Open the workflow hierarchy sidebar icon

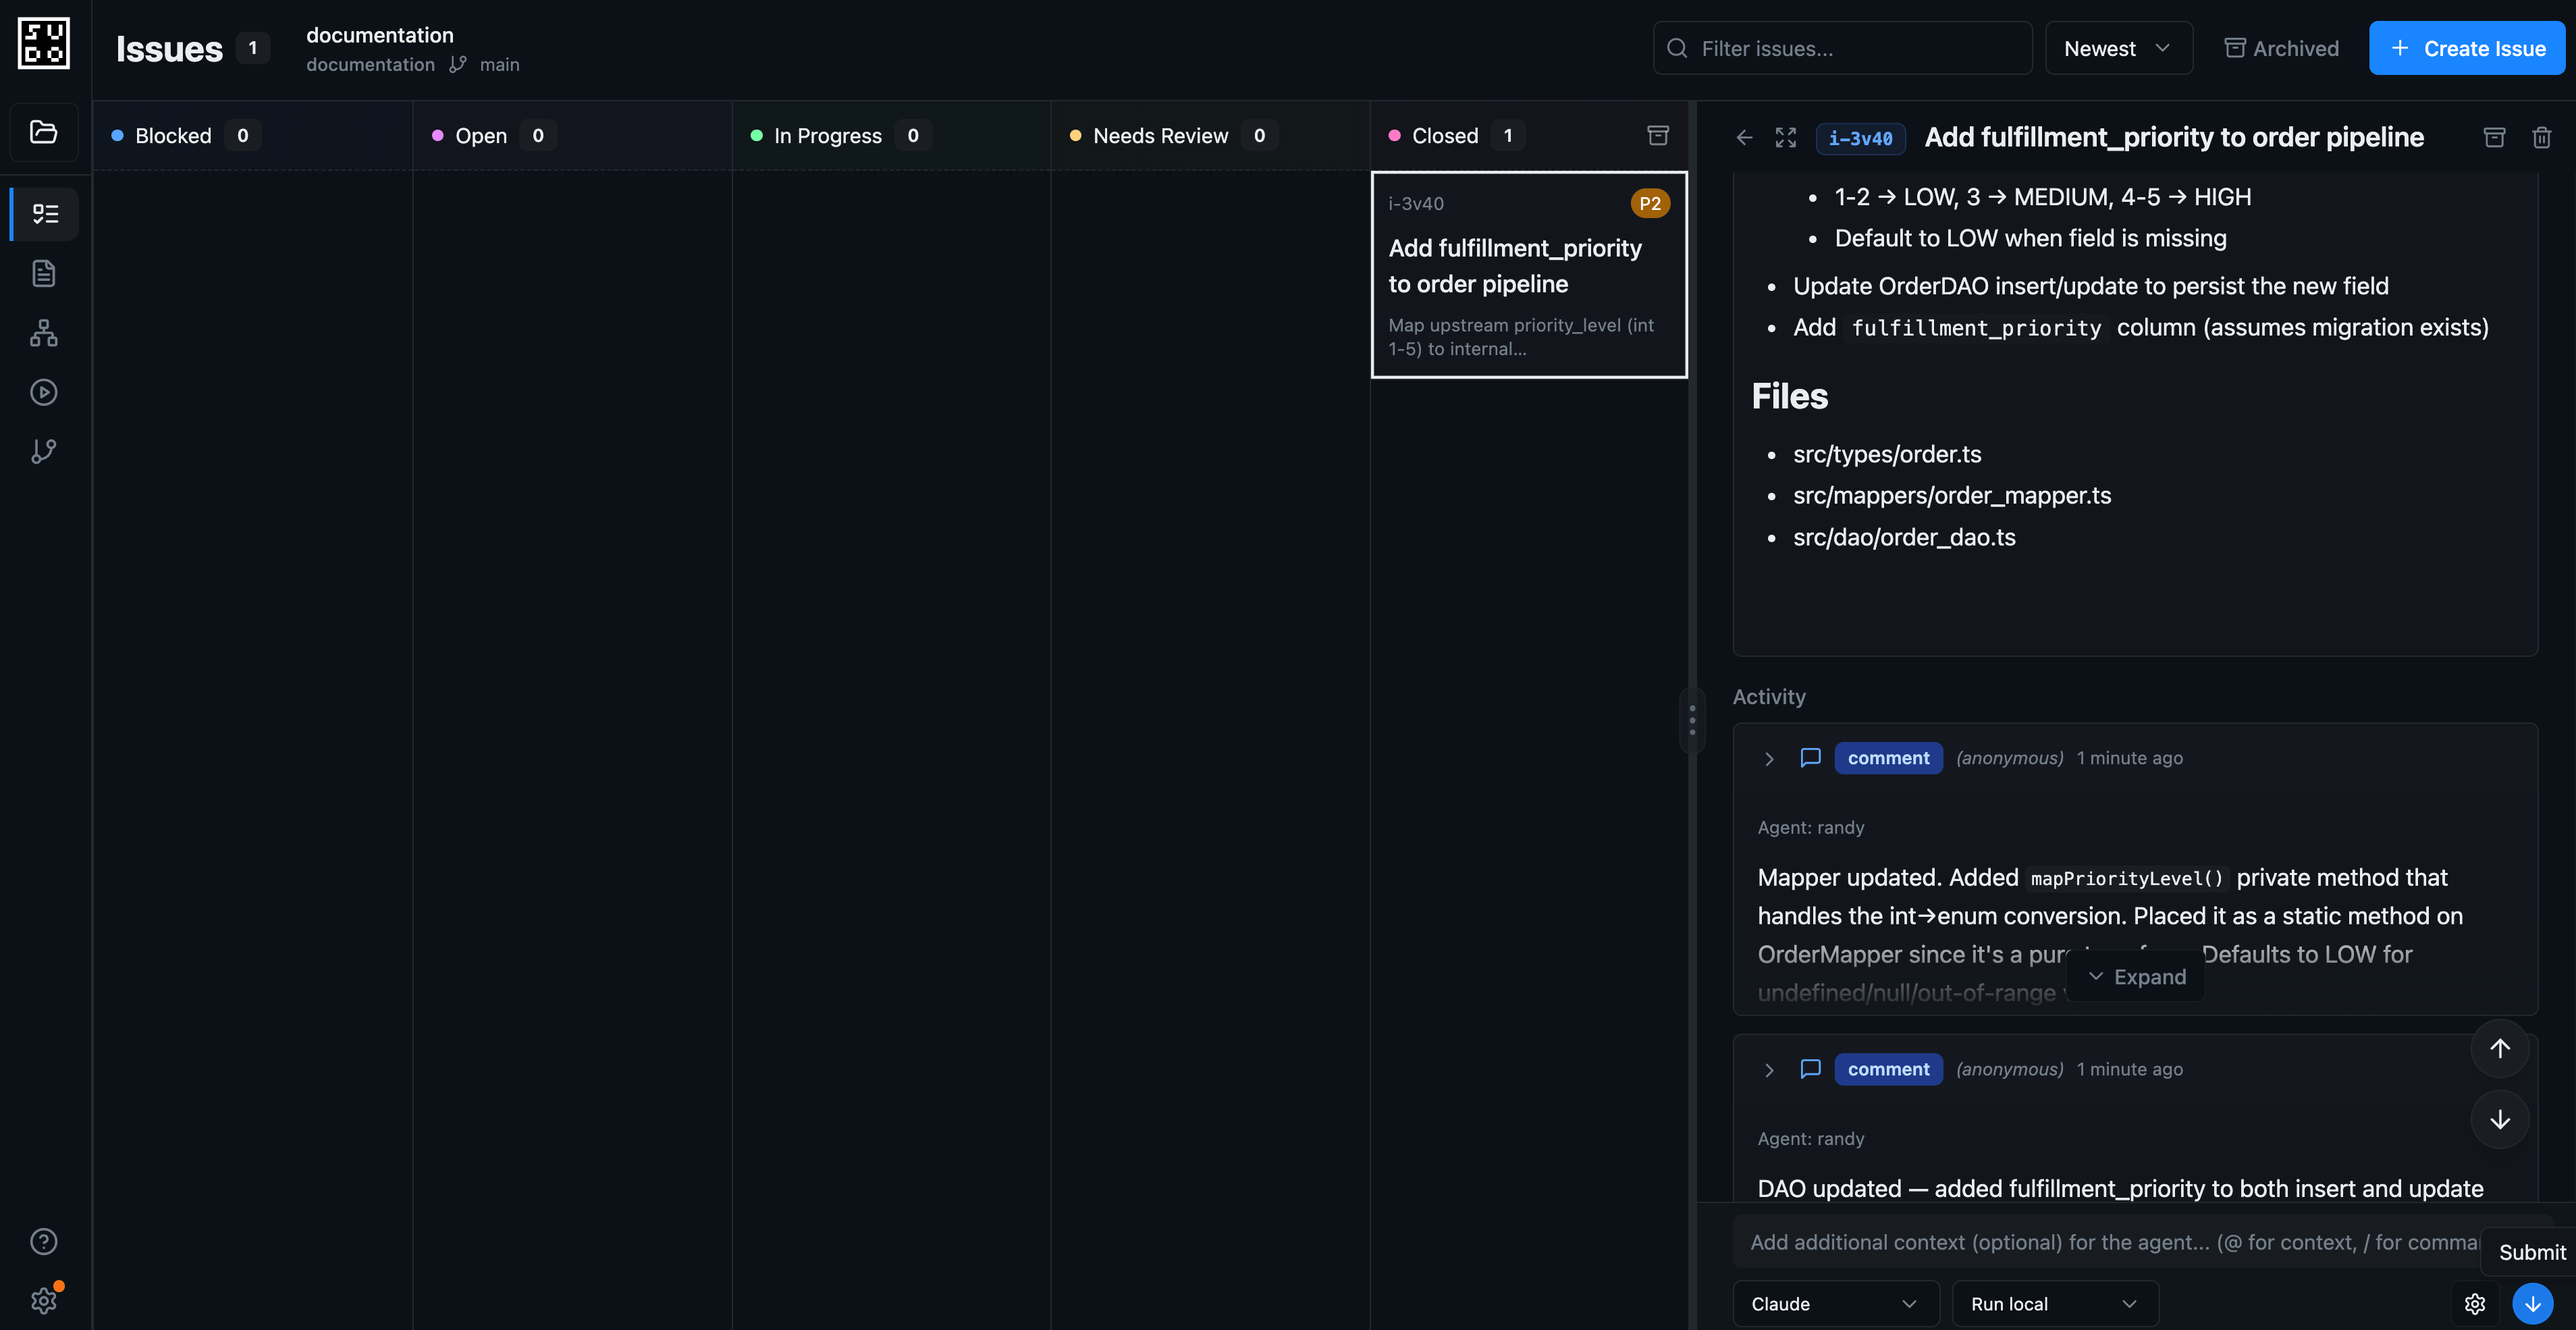pyautogui.click(x=44, y=333)
